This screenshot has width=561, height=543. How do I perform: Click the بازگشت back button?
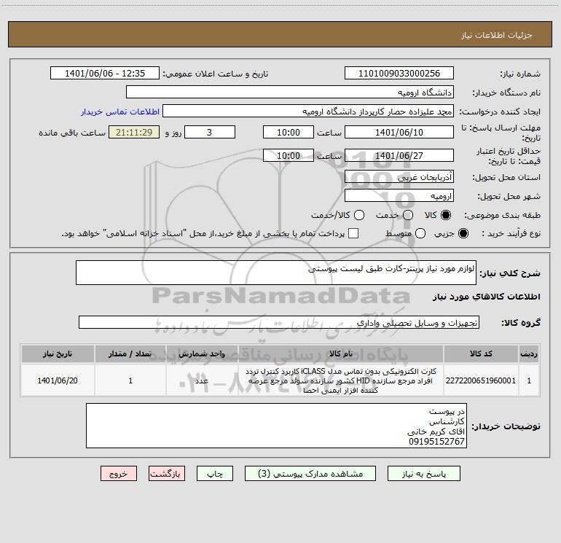pos(167,474)
